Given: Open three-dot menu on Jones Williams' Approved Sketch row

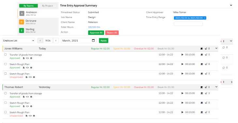Looking at the screenshot, I should coord(209,64).
